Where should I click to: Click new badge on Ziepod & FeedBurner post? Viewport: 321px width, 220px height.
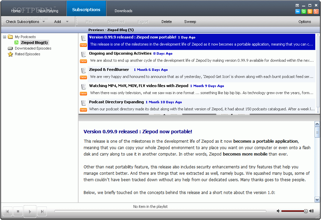point(84,77)
